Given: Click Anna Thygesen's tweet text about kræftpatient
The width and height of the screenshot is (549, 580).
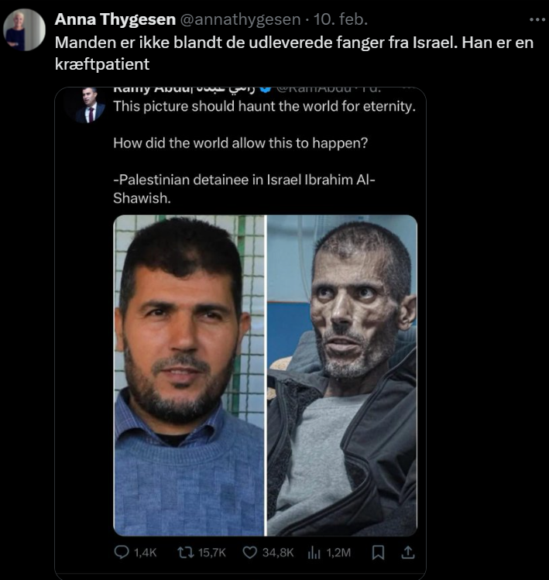Looking at the screenshot, I should pyautogui.click(x=294, y=53).
